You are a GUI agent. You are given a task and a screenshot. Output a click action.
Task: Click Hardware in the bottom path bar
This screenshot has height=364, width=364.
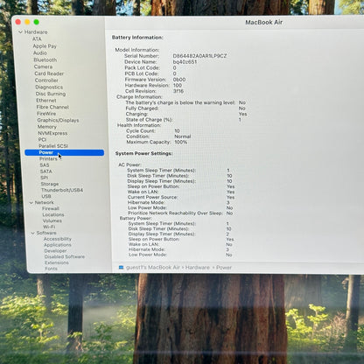(198, 268)
